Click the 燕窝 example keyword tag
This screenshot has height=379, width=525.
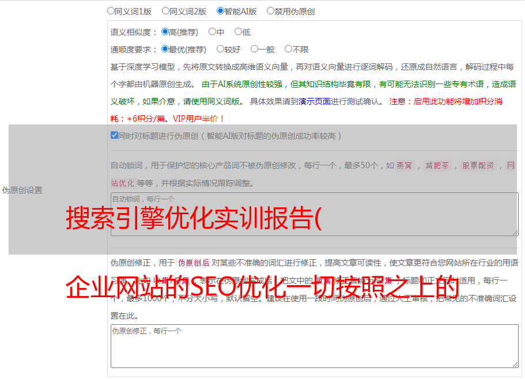coord(405,166)
